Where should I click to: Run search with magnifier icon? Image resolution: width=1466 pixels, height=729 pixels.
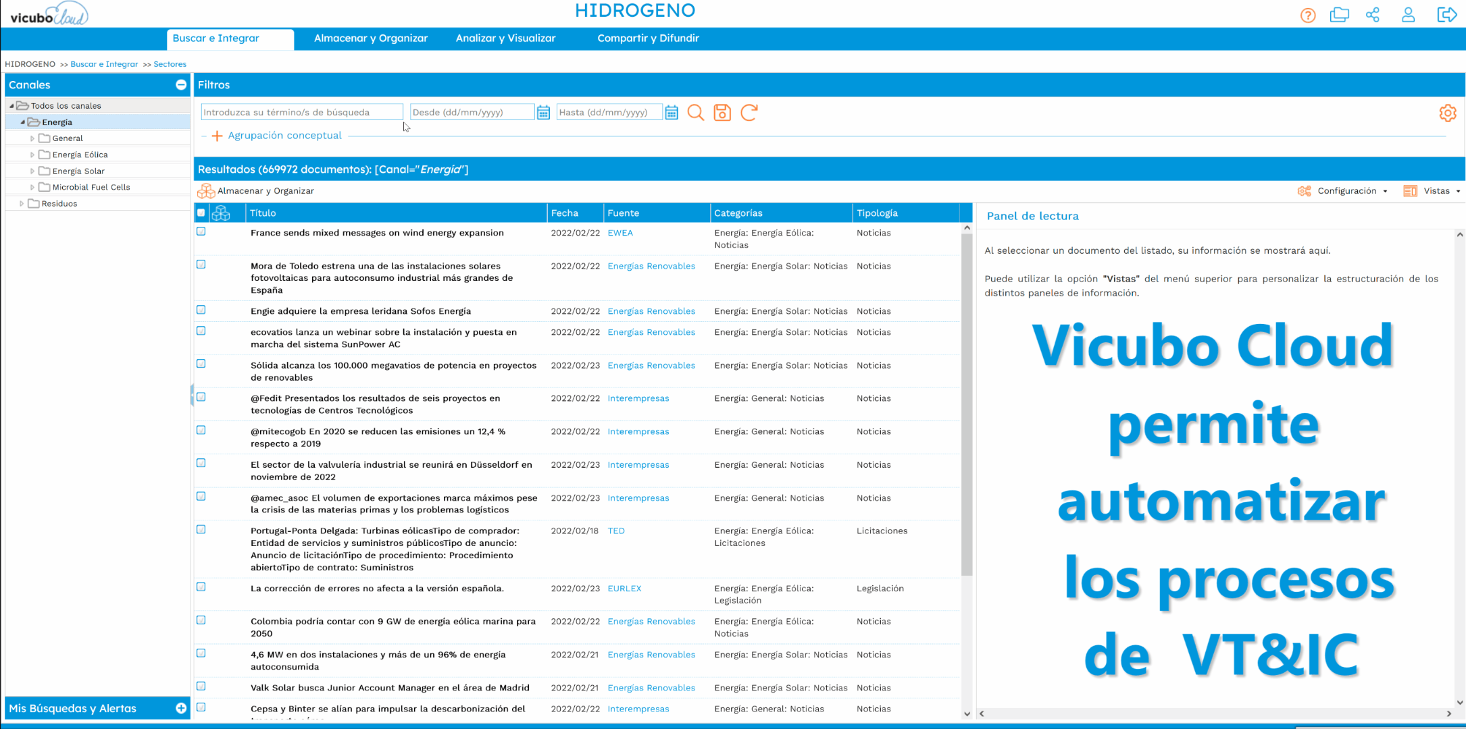pyautogui.click(x=695, y=112)
